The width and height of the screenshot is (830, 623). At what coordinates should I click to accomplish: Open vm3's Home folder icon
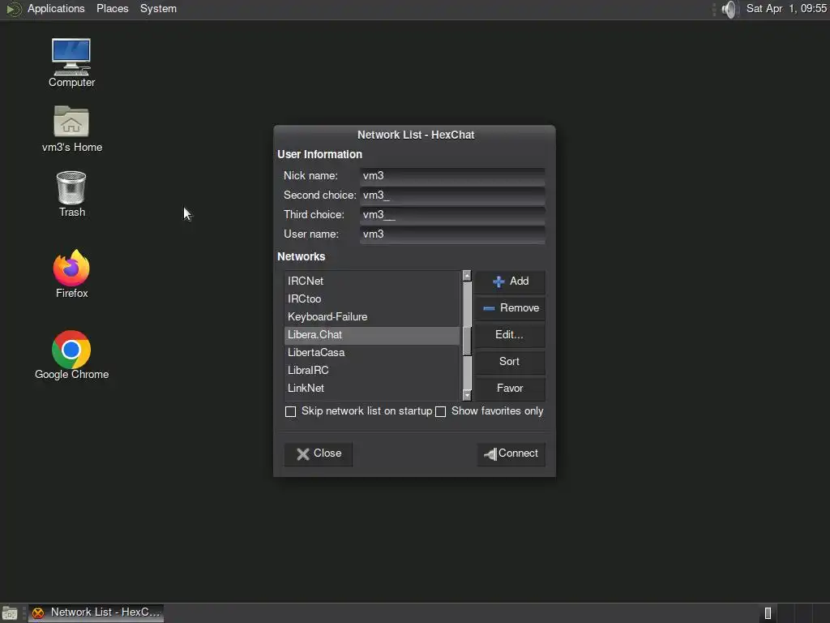[71, 129]
